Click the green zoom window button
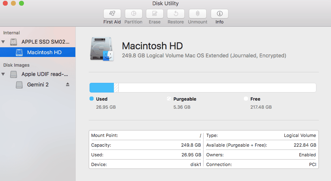 tap(21, 3)
